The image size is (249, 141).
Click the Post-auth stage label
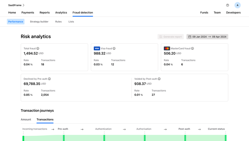pos(184,129)
